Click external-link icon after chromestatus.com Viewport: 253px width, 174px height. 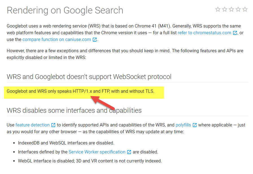[235, 33]
